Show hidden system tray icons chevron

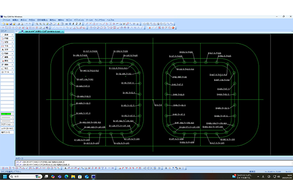[258, 176]
